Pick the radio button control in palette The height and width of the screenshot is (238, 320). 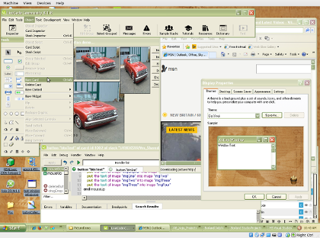coord(8,68)
